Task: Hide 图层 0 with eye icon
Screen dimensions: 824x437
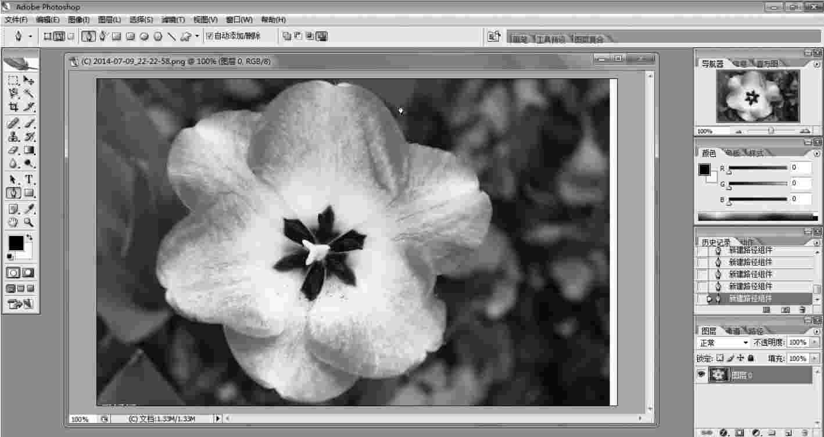Action: pyautogui.click(x=702, y=375)
